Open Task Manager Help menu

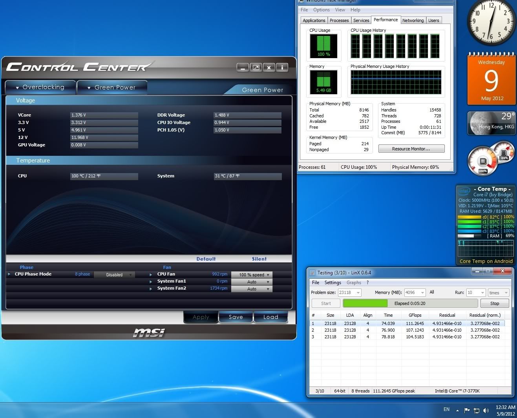click(355, 10)
